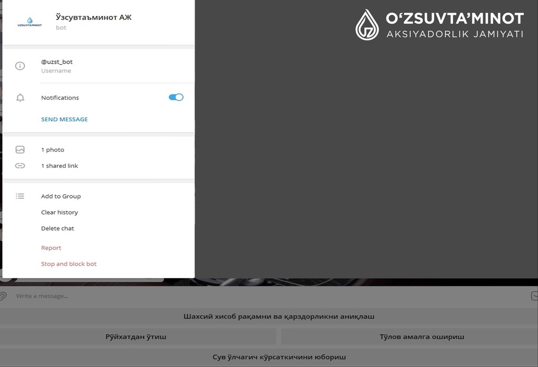
Task: Open the SEND MESSAGE link
Action: click(65, 120)
